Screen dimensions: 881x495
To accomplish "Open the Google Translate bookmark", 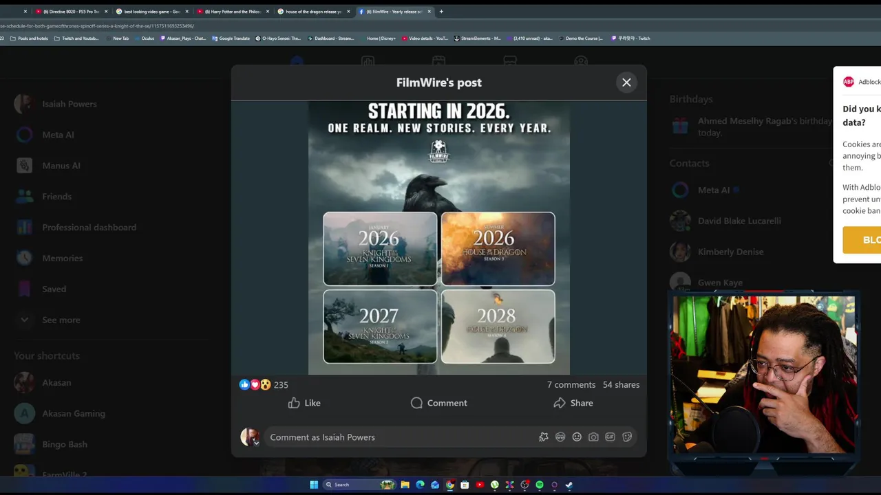I will pyautogui.click(x=231, y=38).
